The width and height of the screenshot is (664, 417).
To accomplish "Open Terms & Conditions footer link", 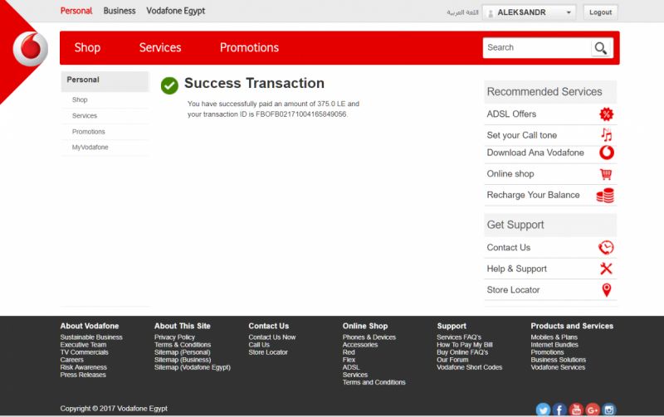I will [x=183, y=345].
